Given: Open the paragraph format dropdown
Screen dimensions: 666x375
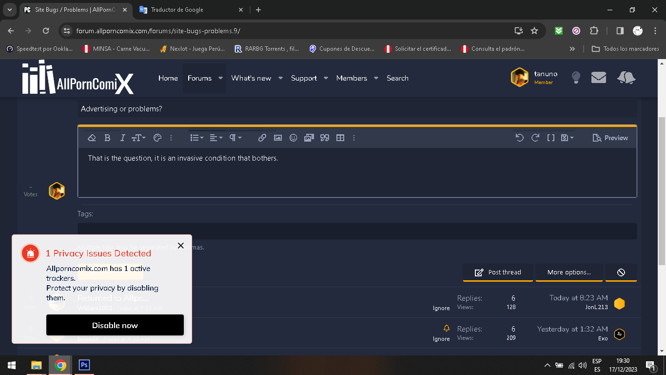Looking at the screenshot, I should [235, 138].
